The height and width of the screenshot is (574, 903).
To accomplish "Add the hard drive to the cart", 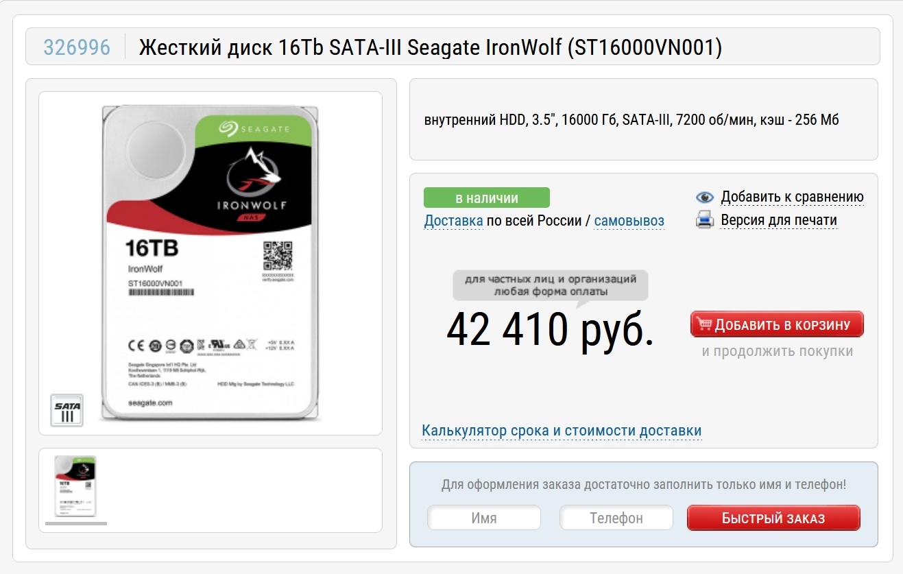I will click(x=777, y=324).
